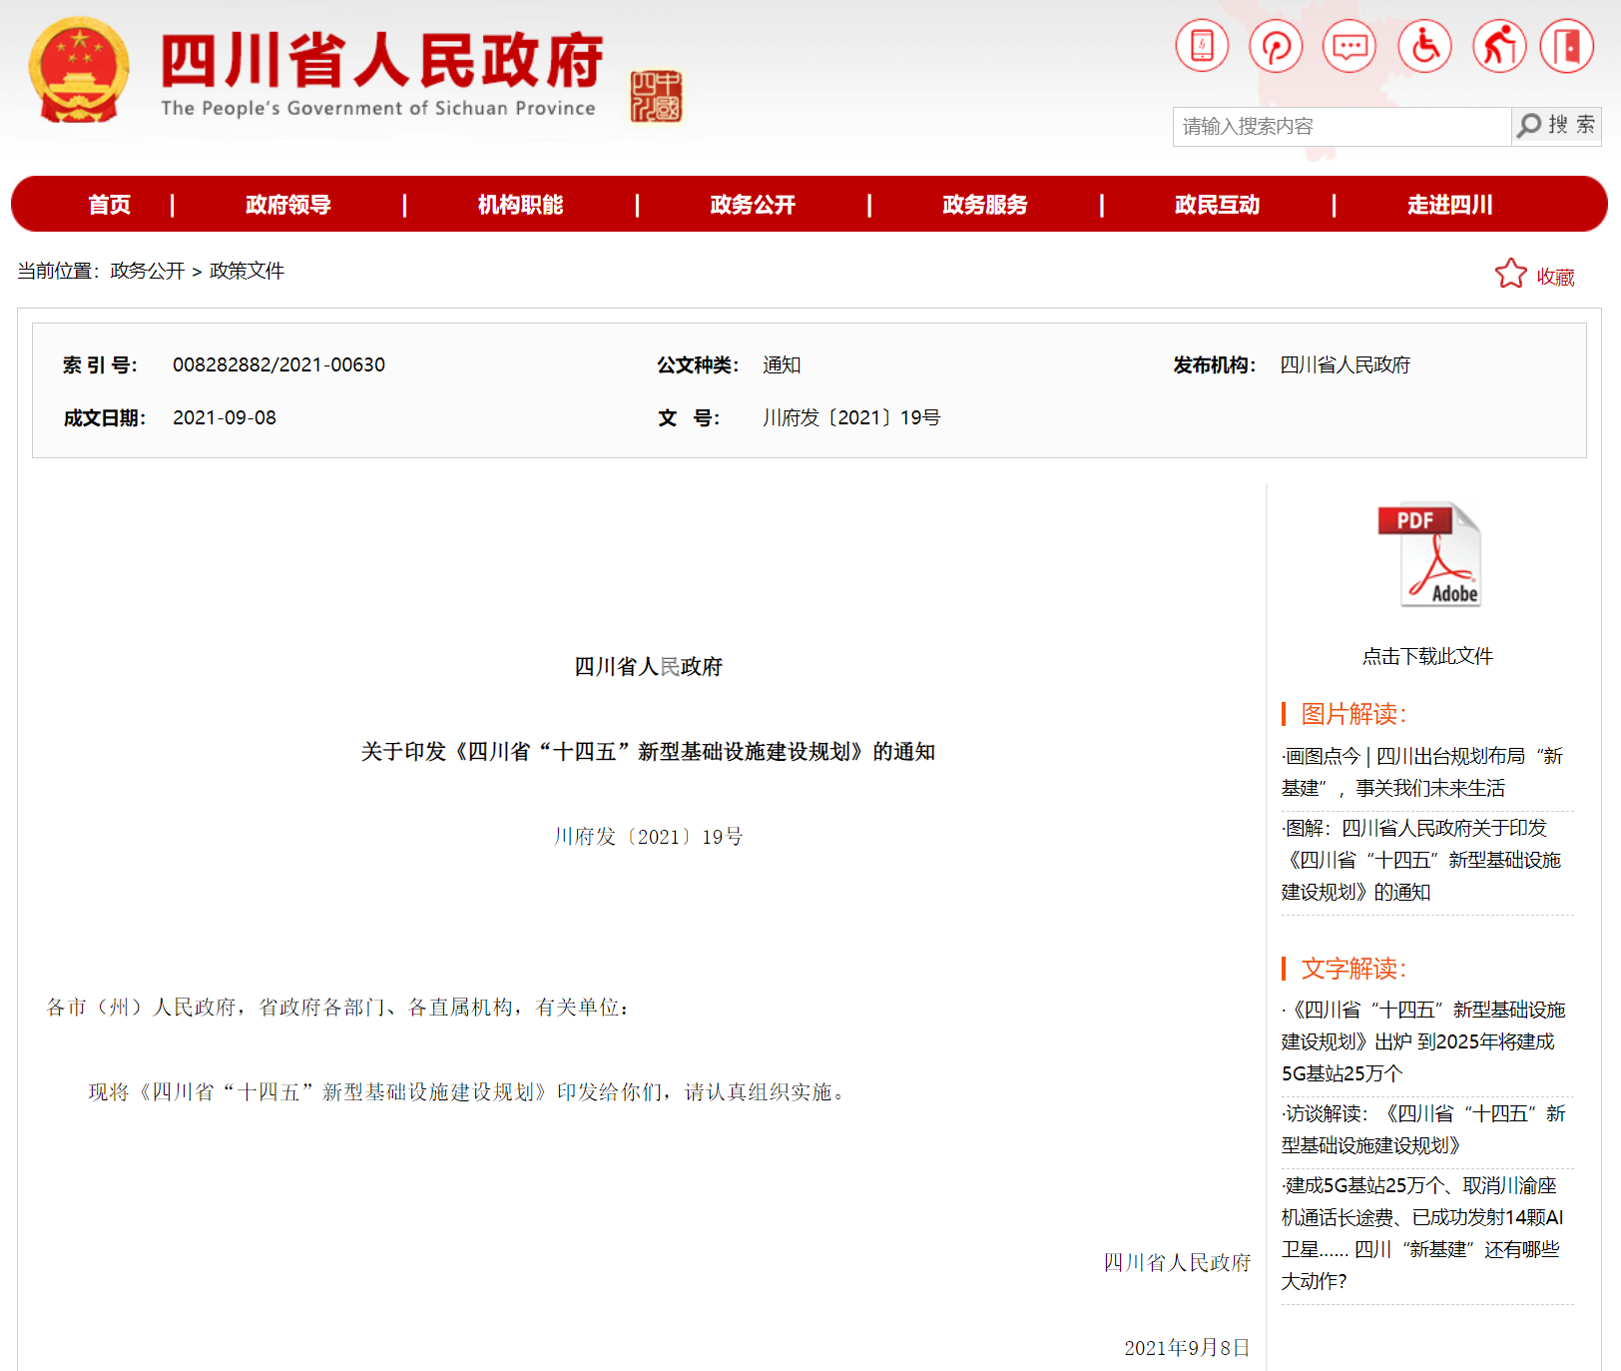Focus the search input field

(1341, 127)
